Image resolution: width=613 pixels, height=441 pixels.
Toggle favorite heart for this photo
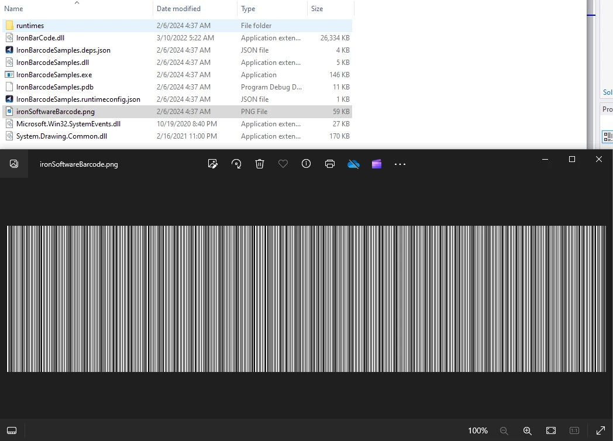click(283, 164)
